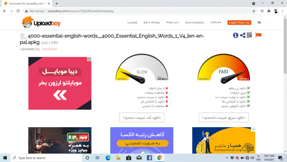Click the SLOW speed gauge

click(142, 68)
